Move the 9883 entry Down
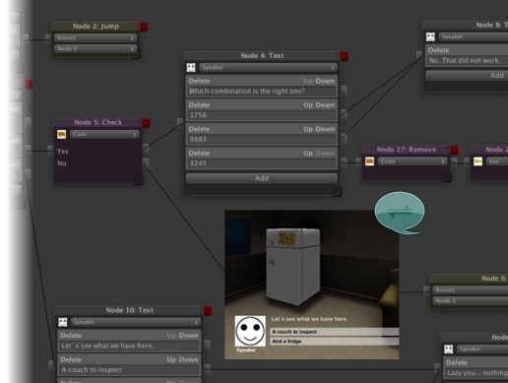This screenshot has width=508, height=383. click(x=325, y=129)
